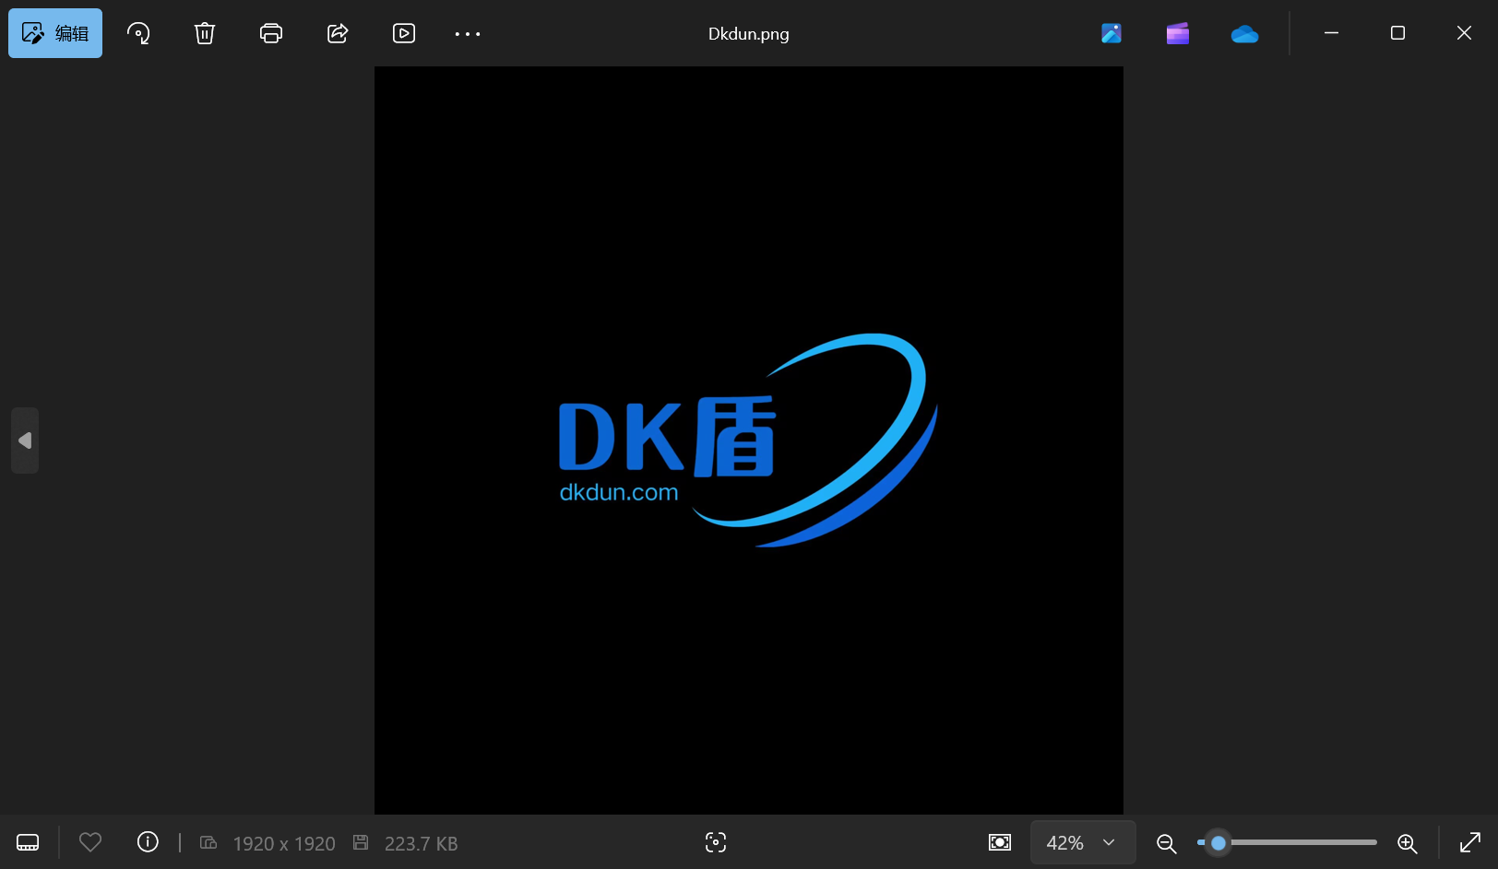Start the slideshow play icon
The width and height of the screenshot is (1498, 869).
point(404,33)
